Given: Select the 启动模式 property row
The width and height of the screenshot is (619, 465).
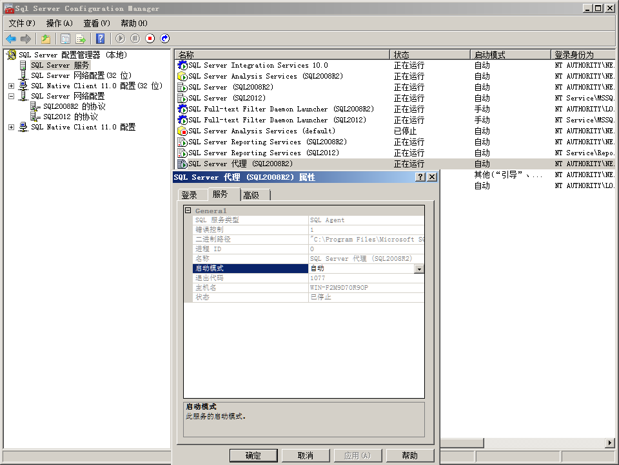Looking at the screenshot, I should click(x=308, y=268).
